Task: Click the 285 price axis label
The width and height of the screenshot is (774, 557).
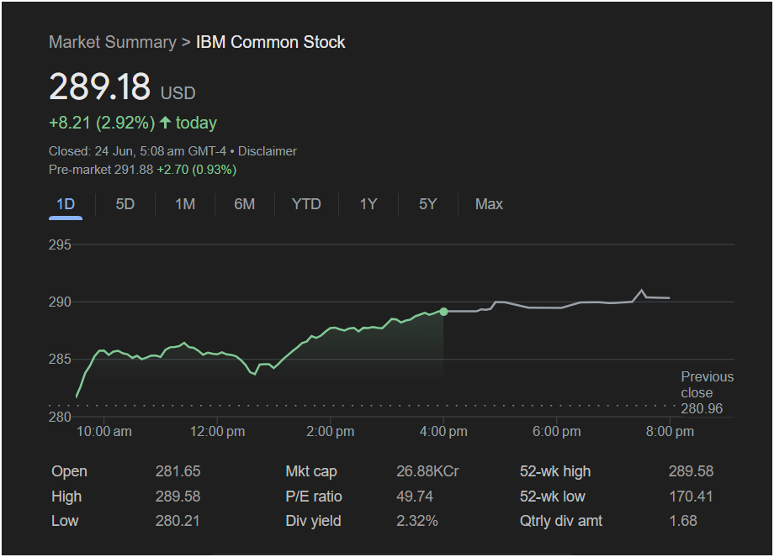Action: coord(60,360)
